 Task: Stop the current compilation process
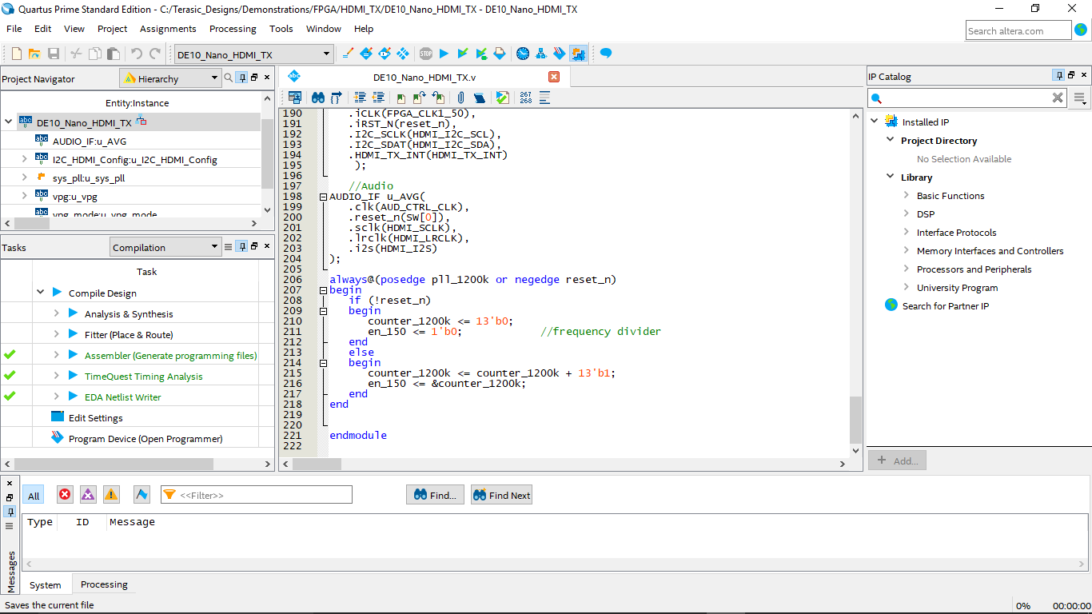[x=425, y=54]
